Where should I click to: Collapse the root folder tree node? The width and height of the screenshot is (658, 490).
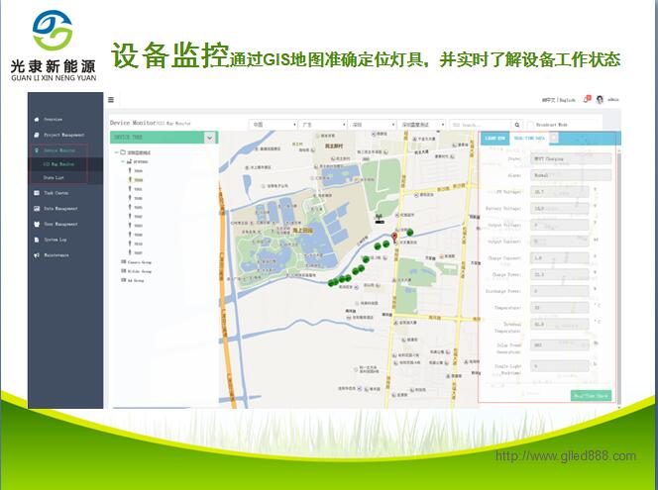[116, 152]
